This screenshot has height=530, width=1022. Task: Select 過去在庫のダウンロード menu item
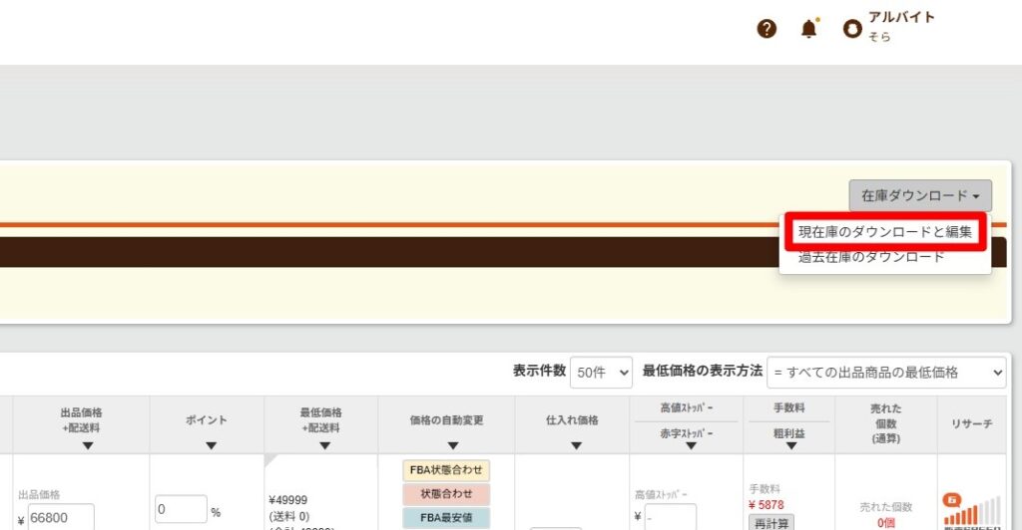(x=870, y=257)
